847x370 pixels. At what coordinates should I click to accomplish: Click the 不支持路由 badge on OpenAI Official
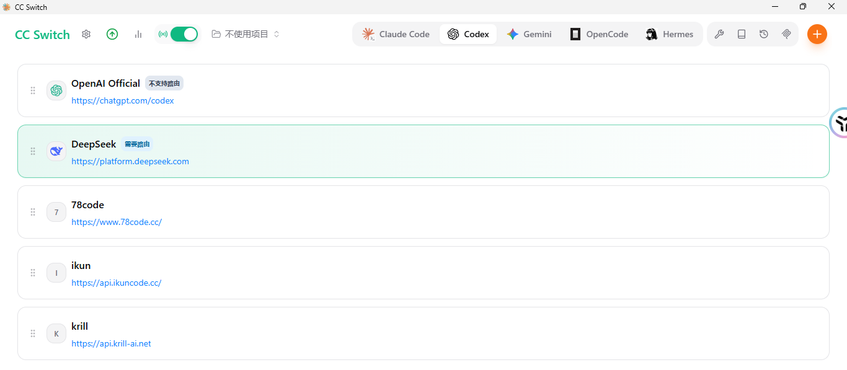pos(164,83)
